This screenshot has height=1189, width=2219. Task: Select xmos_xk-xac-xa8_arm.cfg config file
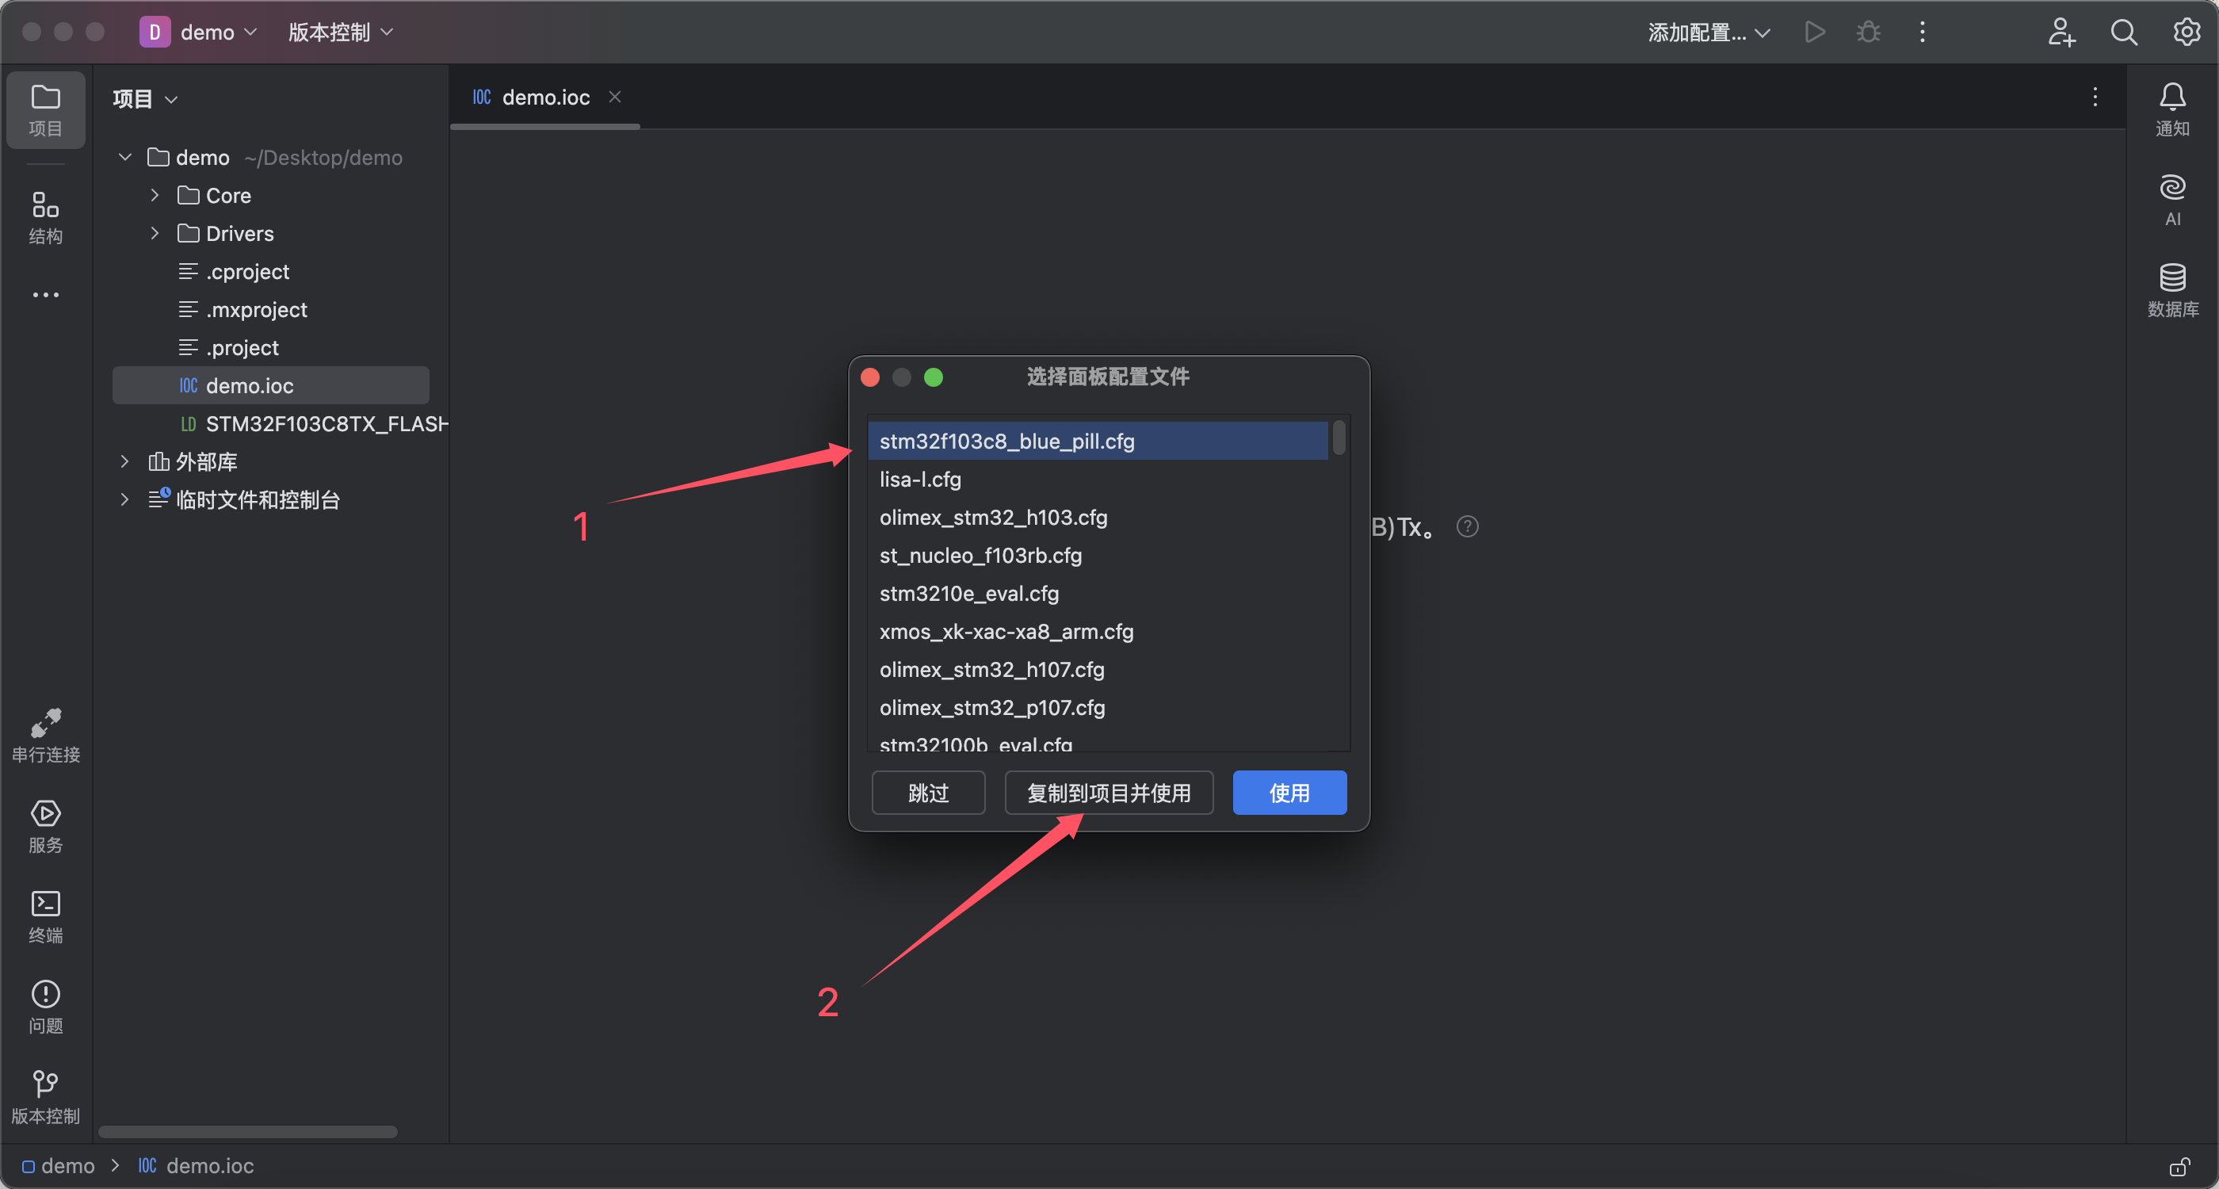point(1098,630)
